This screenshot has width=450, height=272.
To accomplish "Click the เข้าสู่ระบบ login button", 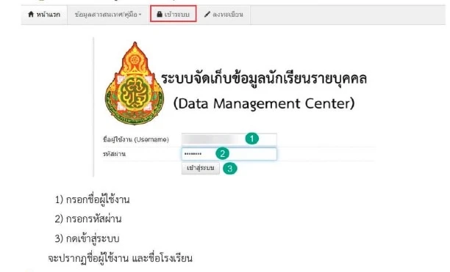I will pos(201,168).
